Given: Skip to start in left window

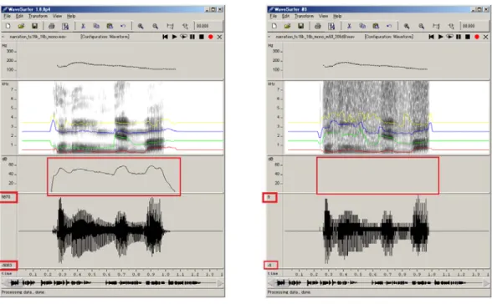Looking at the screenshot, I should click(x=165, y=37).
